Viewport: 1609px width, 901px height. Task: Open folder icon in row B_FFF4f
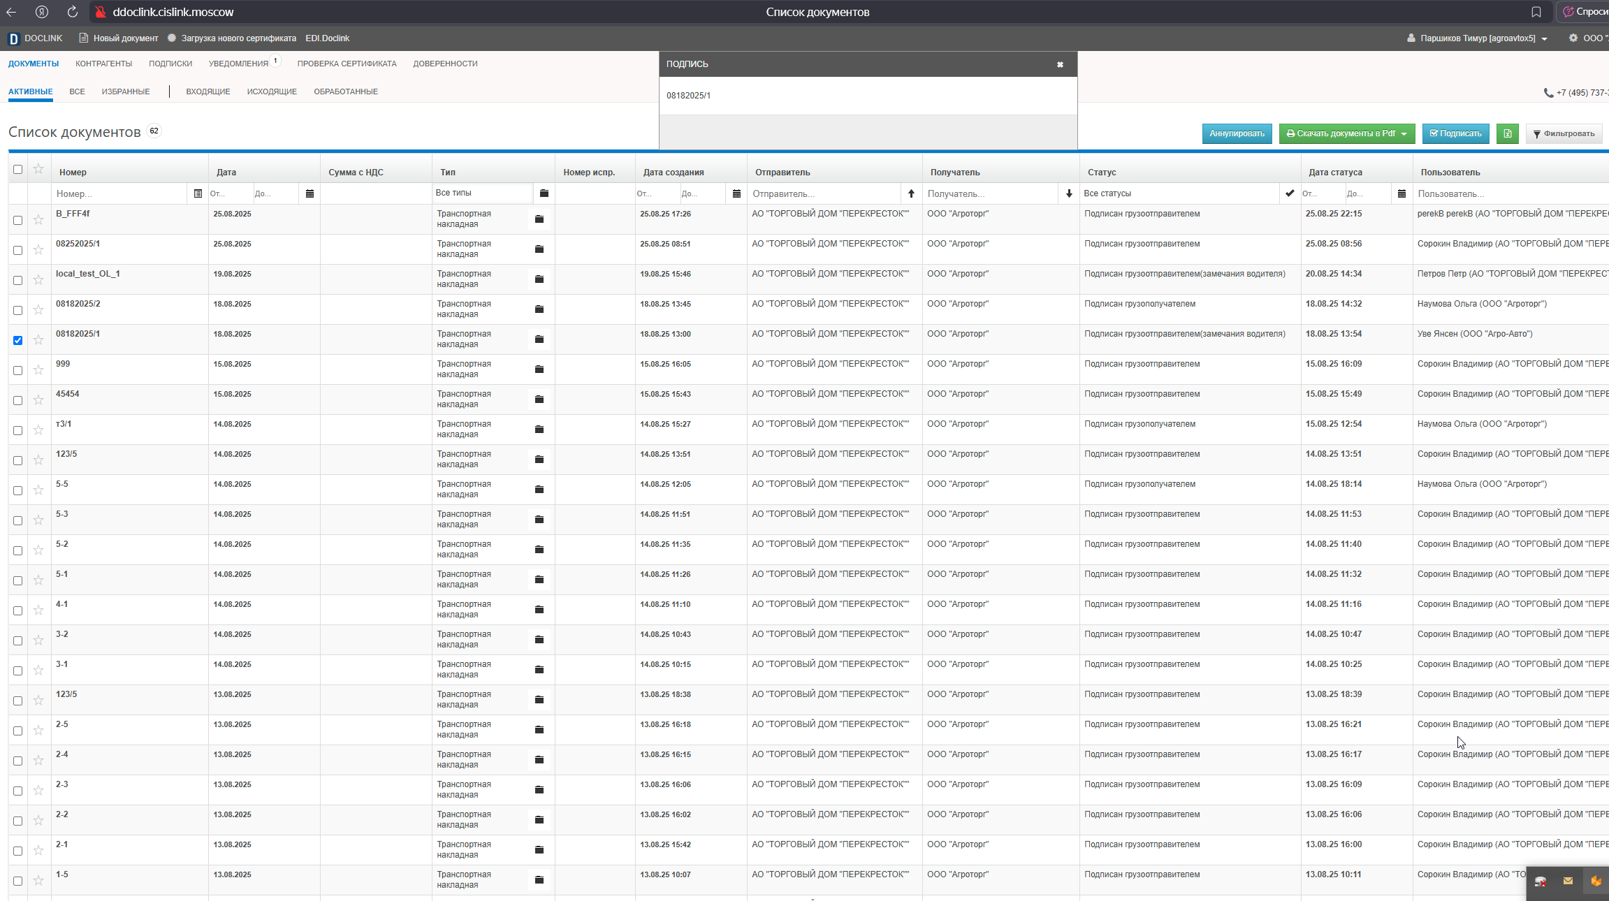(539, 219)
